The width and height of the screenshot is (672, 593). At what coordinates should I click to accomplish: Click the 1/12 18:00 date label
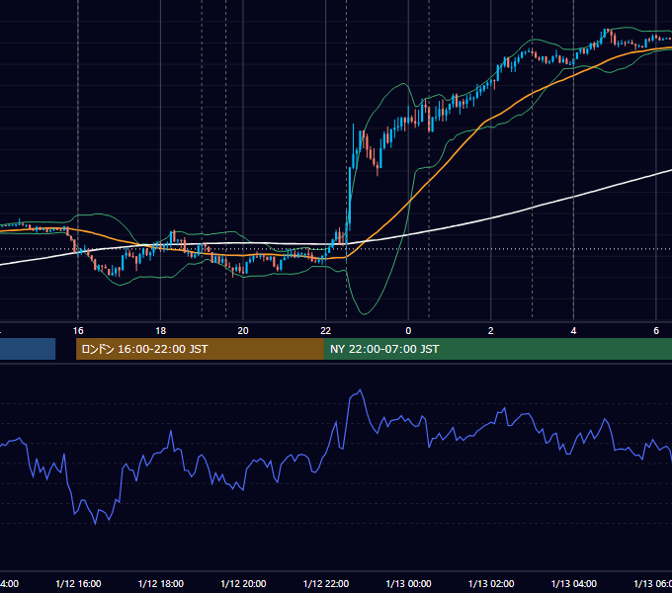tap(161, 583)
